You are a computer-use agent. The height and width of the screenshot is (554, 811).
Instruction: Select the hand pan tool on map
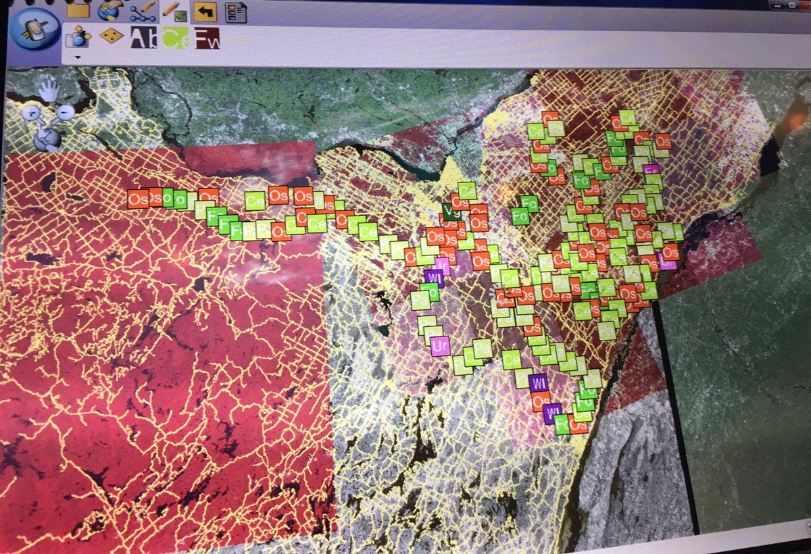click(49, 90)
